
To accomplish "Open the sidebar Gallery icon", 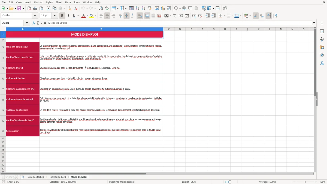I will pyautogui.click(x=322, y=47).
